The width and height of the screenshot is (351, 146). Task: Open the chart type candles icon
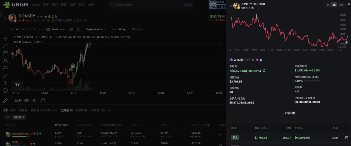(x=71, y=29)
